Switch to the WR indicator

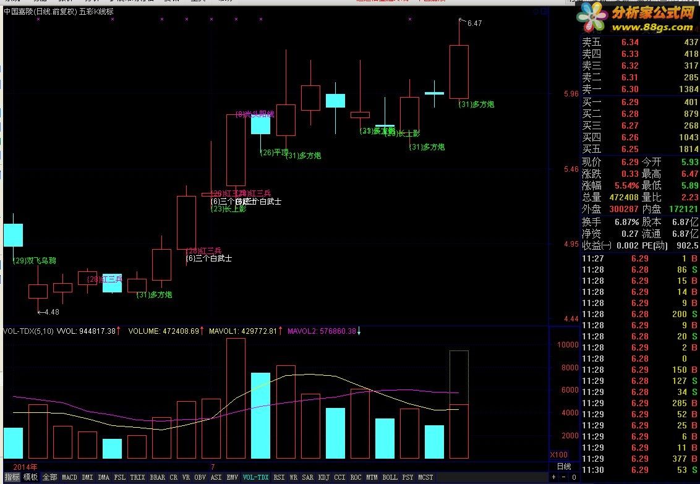click(293, 477)
